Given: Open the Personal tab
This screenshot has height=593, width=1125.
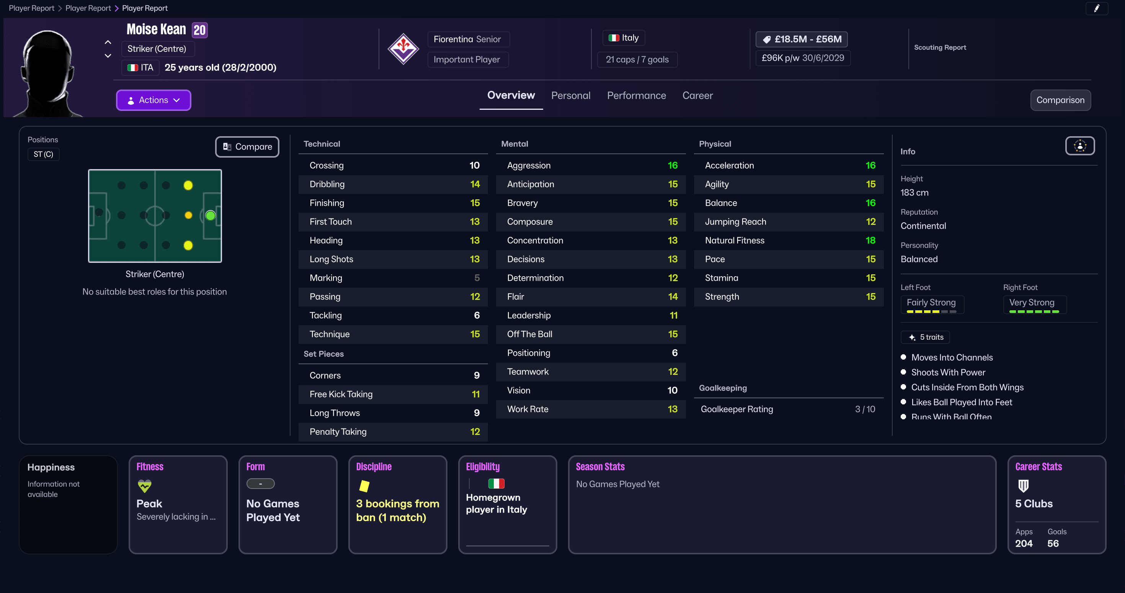Looking at the screenshot, I should [571, 96].
